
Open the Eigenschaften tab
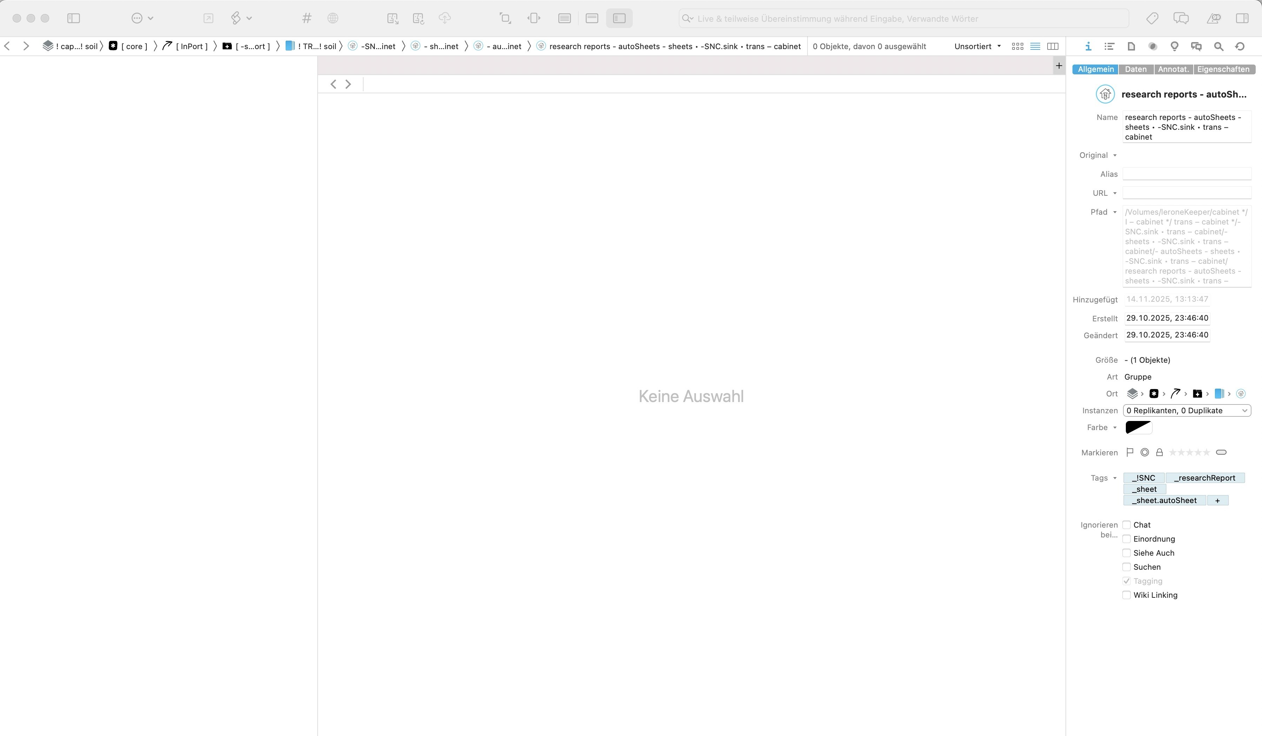tap(1223, 69)
